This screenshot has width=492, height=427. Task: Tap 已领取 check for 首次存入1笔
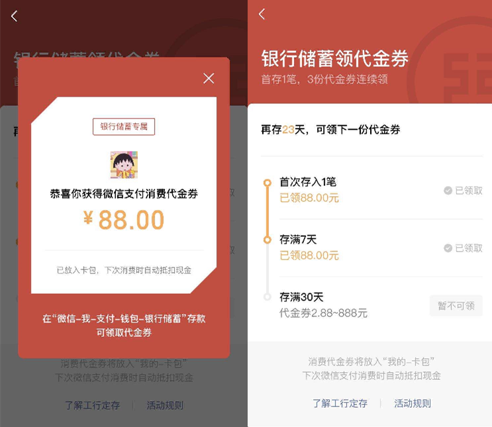(x=463, y=191)
